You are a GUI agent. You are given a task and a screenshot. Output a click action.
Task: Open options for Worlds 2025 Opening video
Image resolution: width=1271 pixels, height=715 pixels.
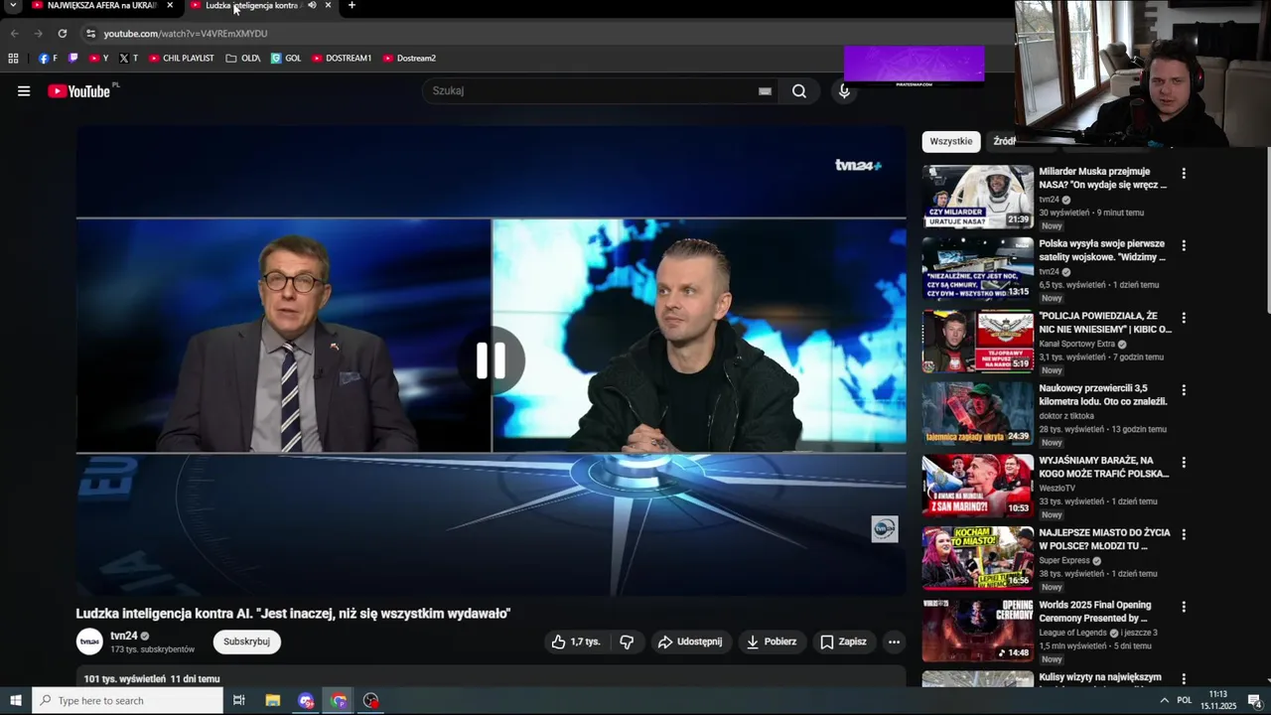(1183, 607)
